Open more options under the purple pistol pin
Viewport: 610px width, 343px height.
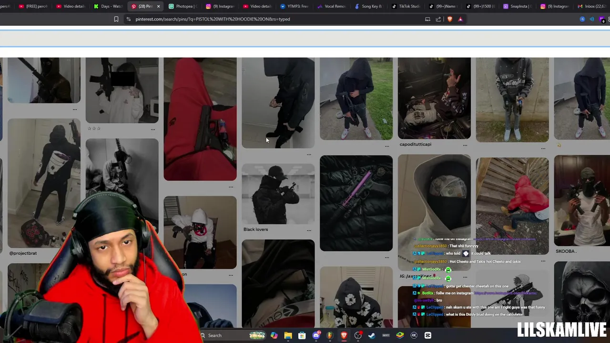tap(387, 257)
